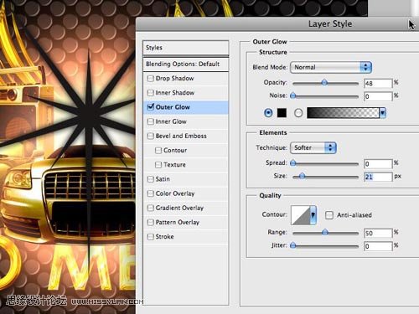Click the Opacity value field showing 48

point(378,83)
